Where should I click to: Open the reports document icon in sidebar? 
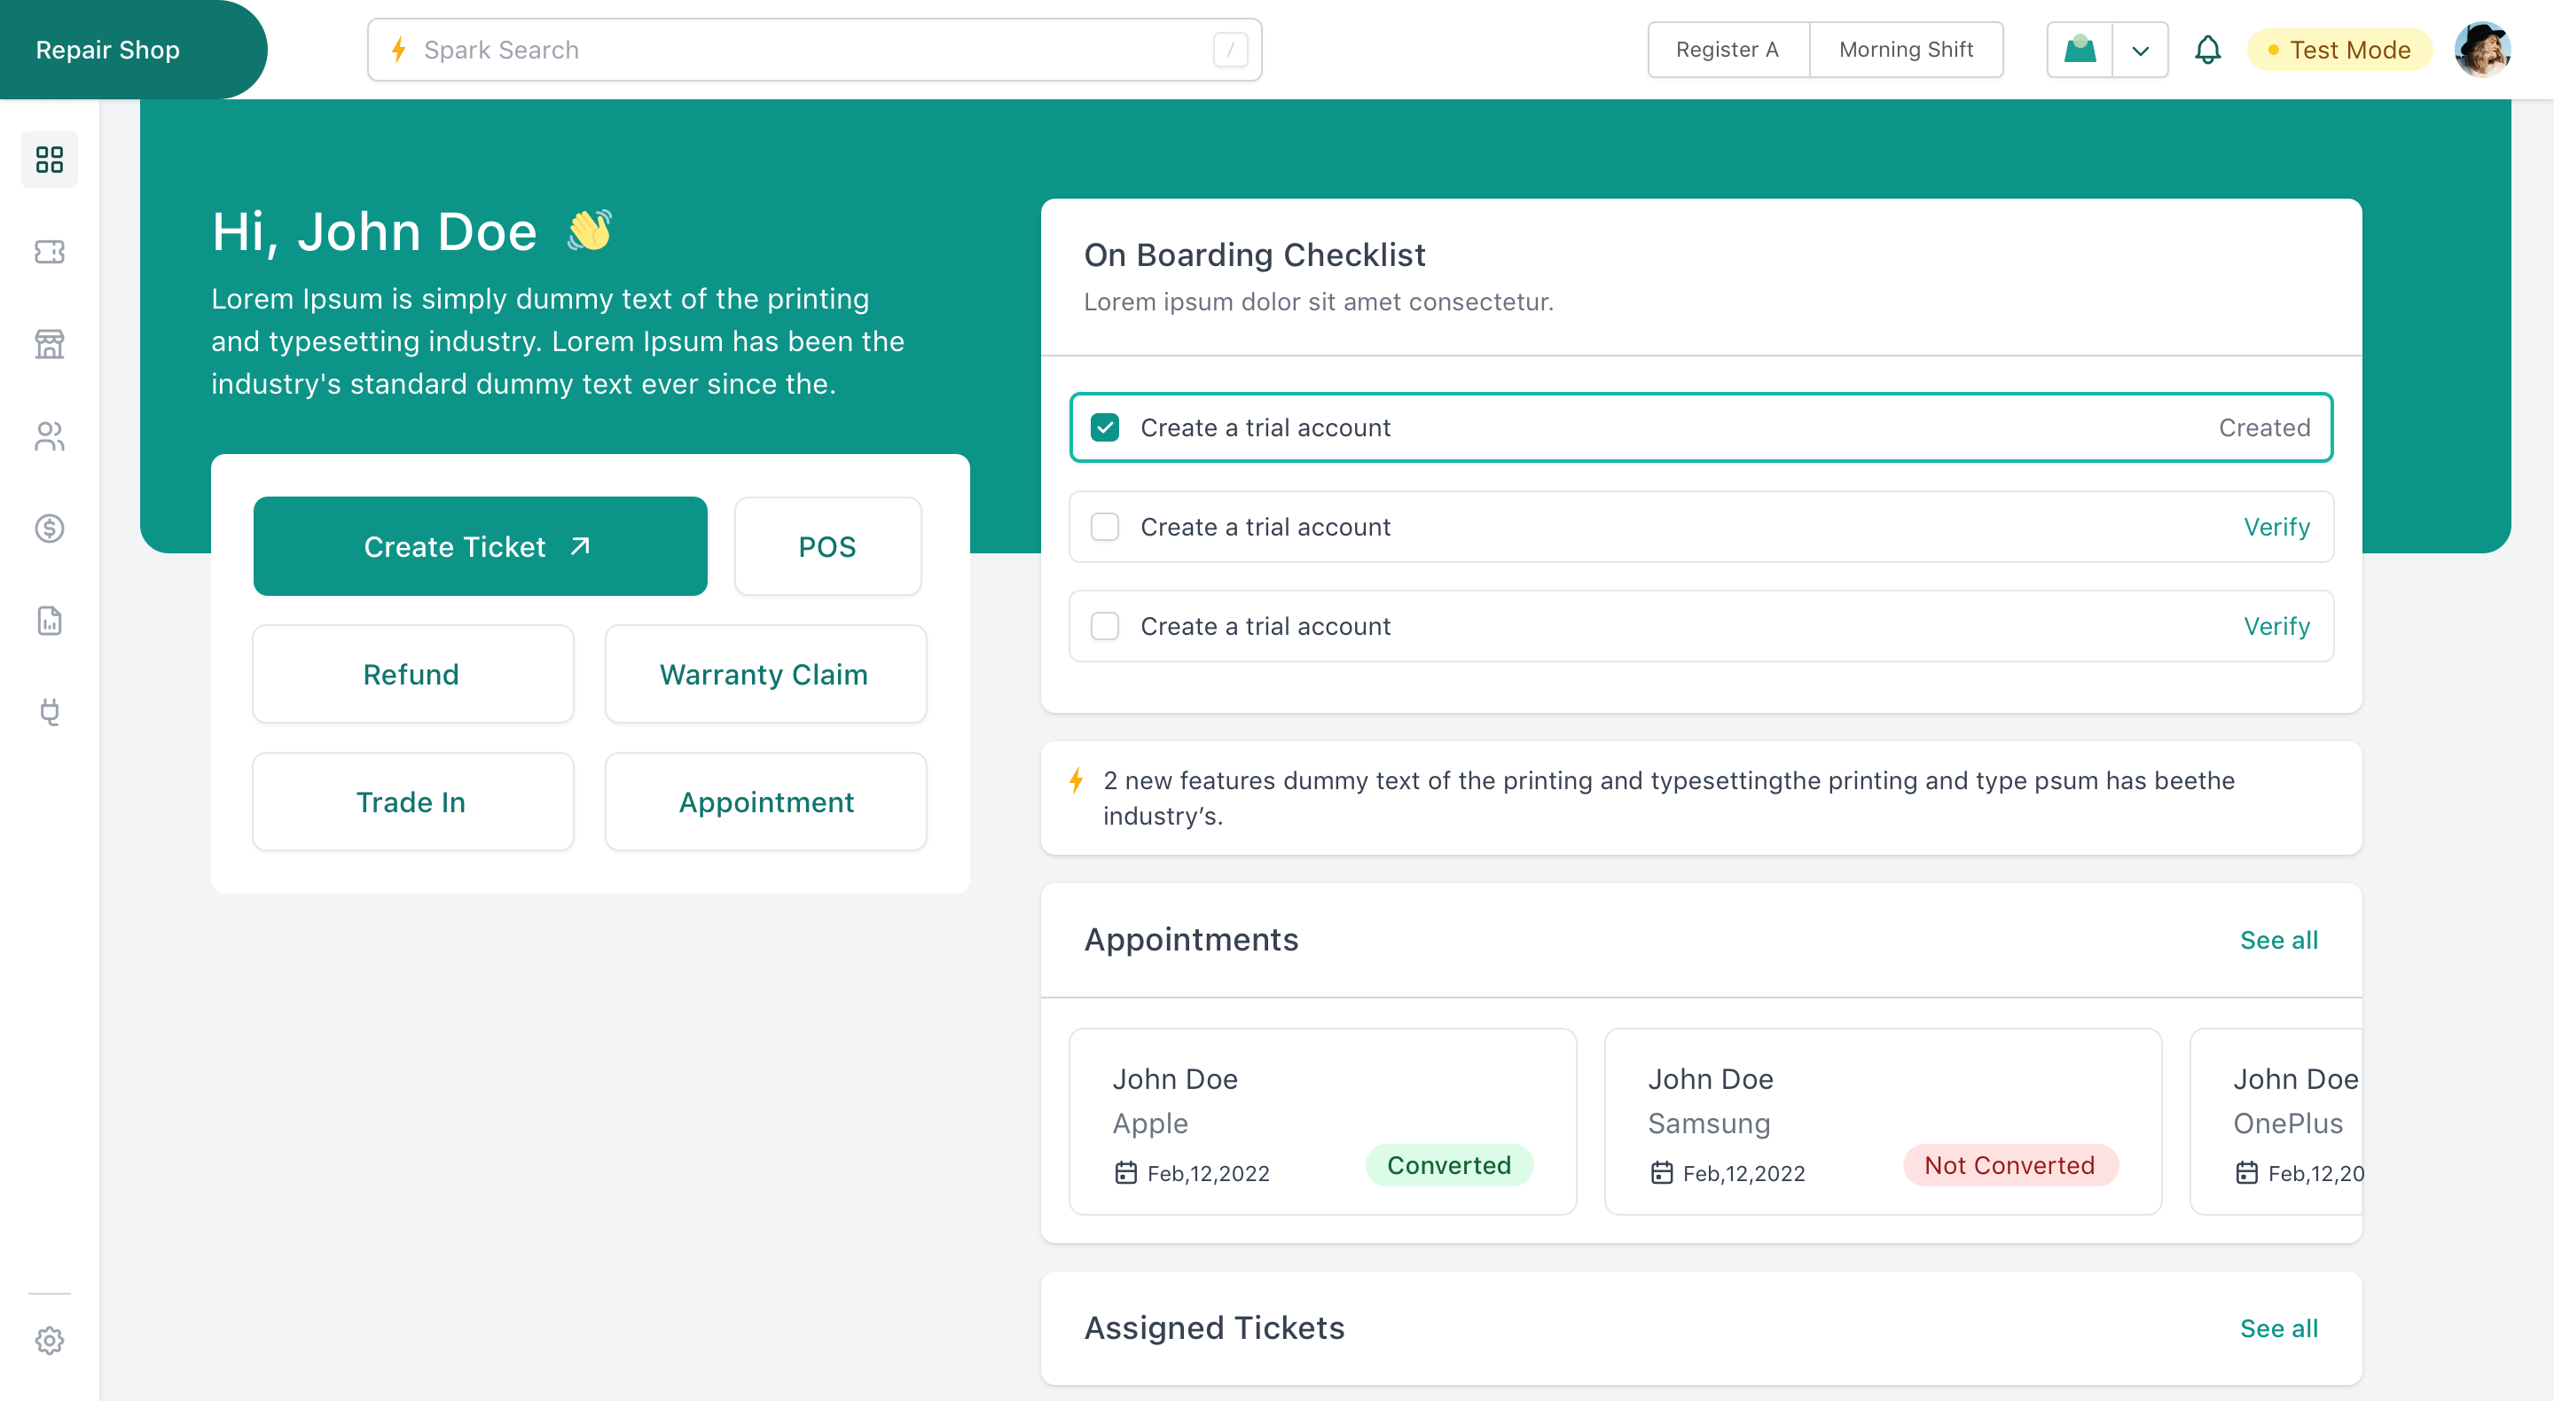click(50, 621)
